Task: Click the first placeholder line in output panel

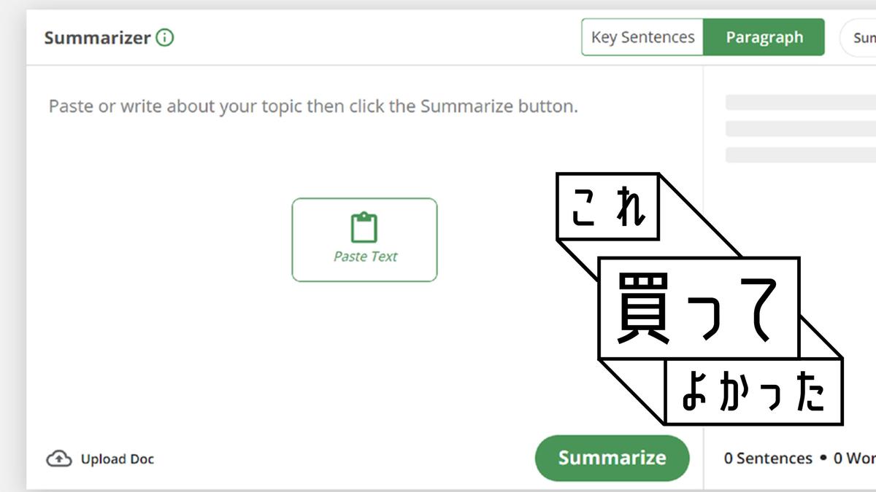Action: pos(800,103)
